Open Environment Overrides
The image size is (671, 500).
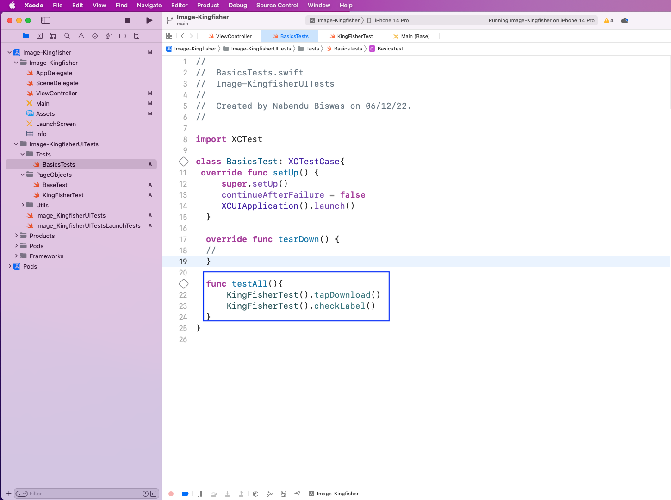click(x=283, y=494)
